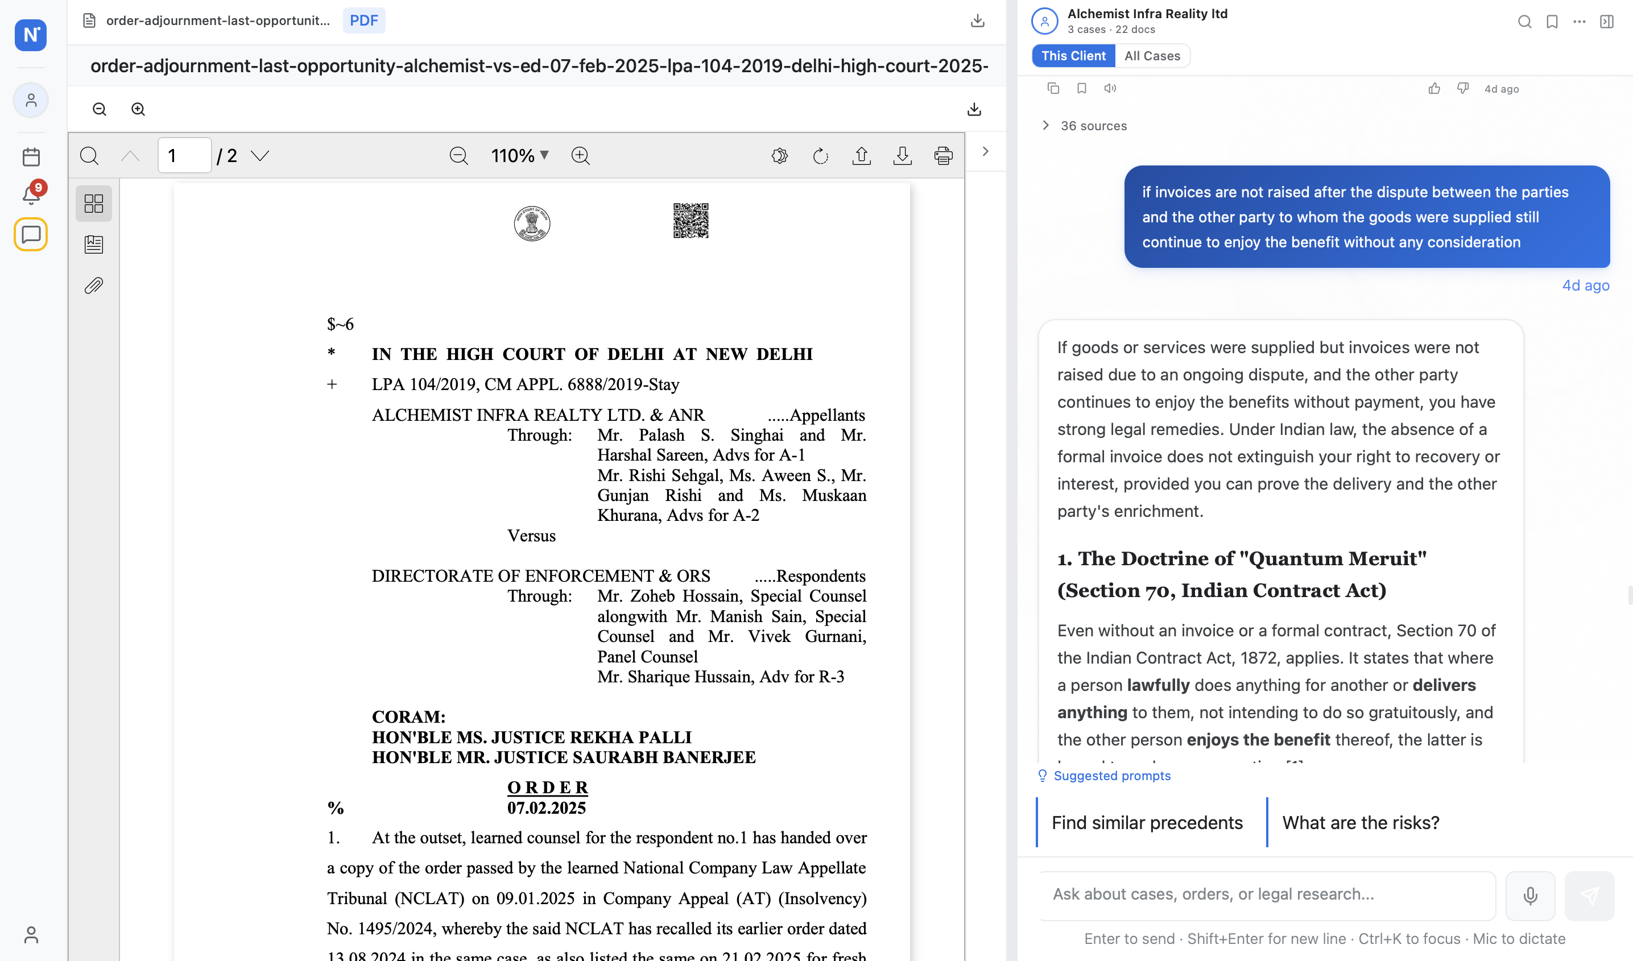Open user profile icon at sidebar bottom
Image resolution: width=1633 pixels, height=961 pixels.
point(31,934)
